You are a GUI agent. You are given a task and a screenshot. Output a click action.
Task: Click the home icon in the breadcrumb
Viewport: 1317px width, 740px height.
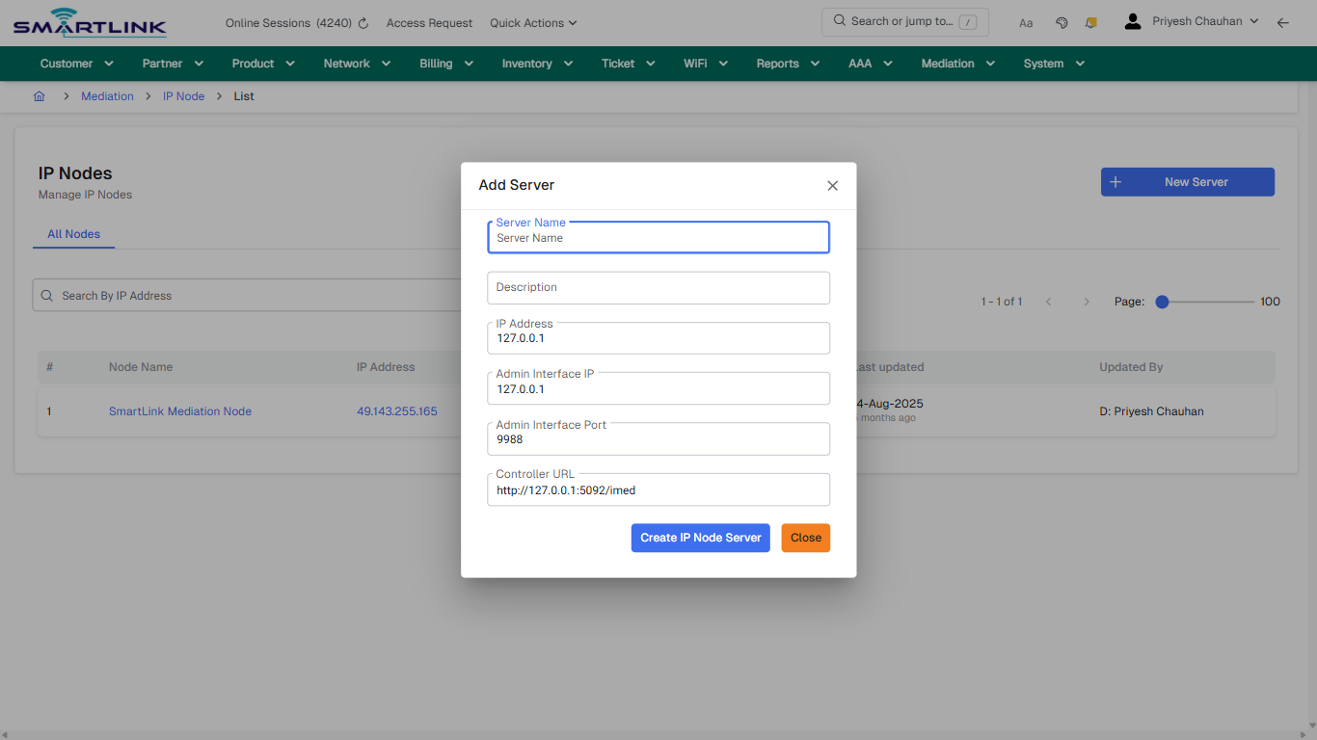(39, 95)
